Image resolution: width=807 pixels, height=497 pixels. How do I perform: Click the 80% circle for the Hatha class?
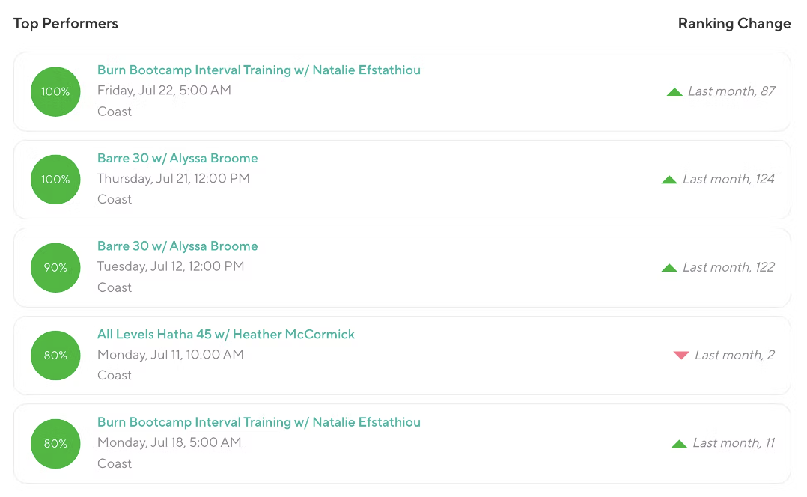click(x=55, y=356)
